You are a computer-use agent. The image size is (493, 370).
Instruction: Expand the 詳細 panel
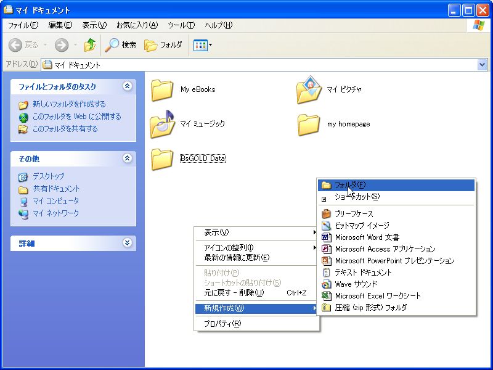point(127,242)
